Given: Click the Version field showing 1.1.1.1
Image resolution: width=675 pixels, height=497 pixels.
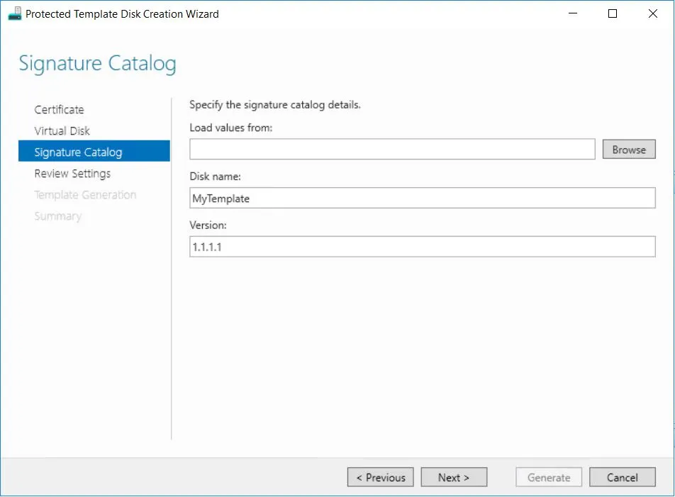Looking at the screenshot, I should [x=422, y=247].
